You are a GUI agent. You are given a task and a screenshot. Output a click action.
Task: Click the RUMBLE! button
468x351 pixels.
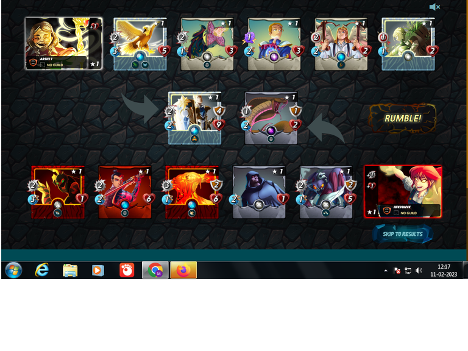[403, 118]
